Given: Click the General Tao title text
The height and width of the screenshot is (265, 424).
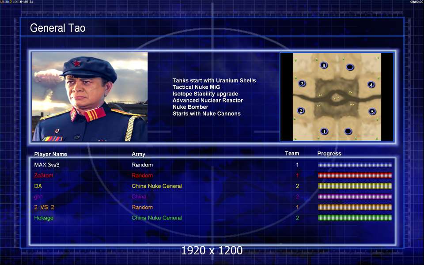Looking at the screenshot, I should [57, 28].
